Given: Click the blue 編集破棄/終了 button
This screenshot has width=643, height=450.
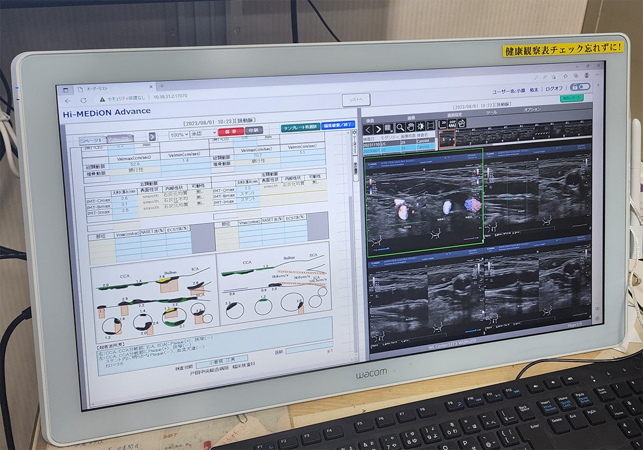Looking at the screenshot, I should coord(338,125).
